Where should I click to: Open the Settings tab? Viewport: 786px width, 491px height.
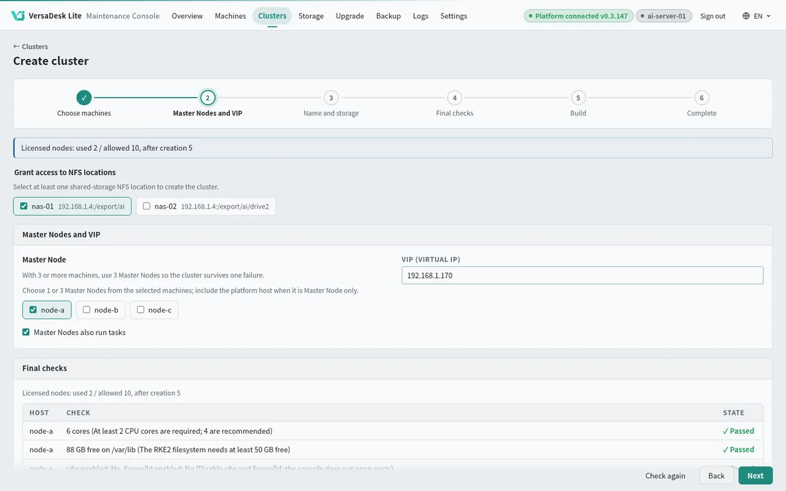454,16
